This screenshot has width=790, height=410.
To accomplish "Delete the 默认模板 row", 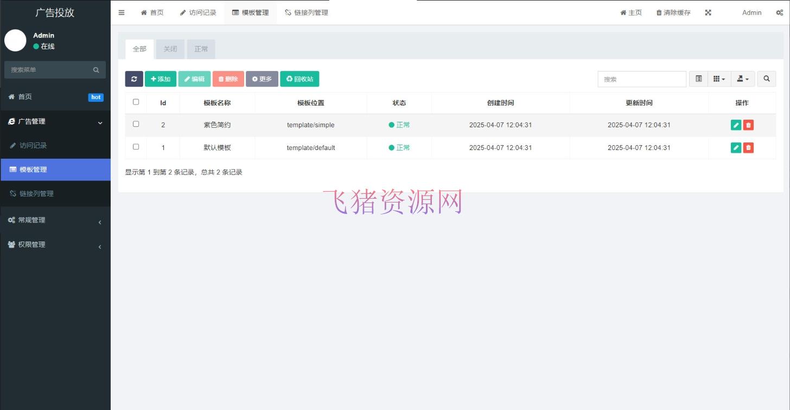I will tap(748, 147).
